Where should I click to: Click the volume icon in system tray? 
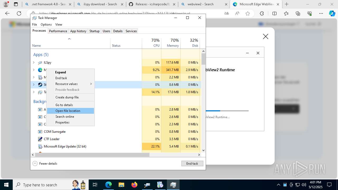[x=304, y=185]
